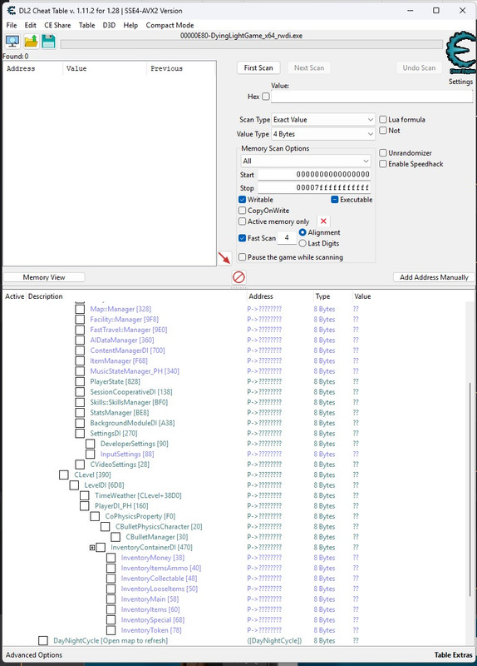This screenshot has width=477, height=666.
Task: Click the red arrow add-to-list icon
Action: (224, 257)
